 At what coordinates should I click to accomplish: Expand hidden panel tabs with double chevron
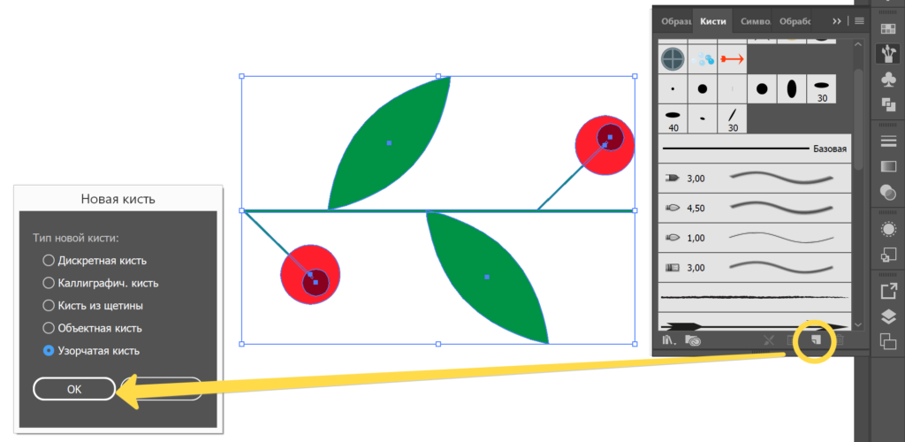(x=836, y=20)
